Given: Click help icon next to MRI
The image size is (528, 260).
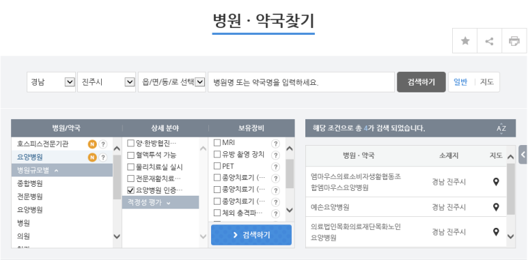Looking at the screenshot, I should click(x=275, y=144).
